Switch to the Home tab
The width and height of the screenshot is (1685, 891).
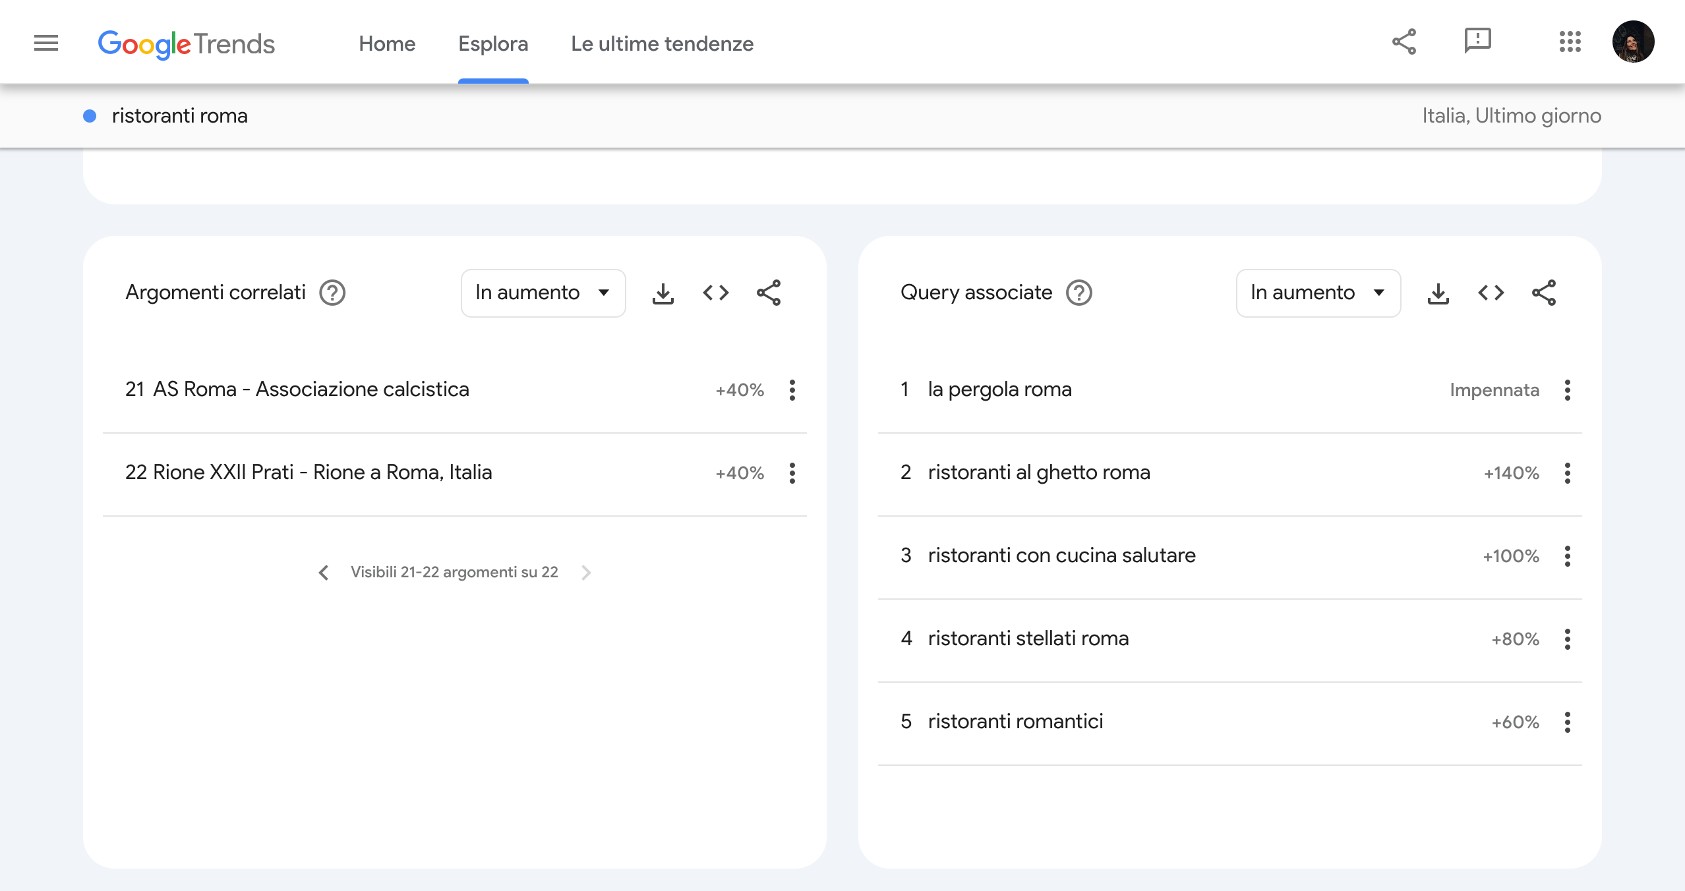point(387,44)
